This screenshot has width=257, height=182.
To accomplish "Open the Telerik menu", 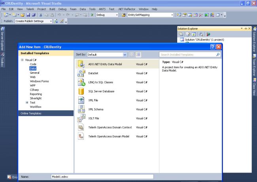I will (x=30, y=9).
